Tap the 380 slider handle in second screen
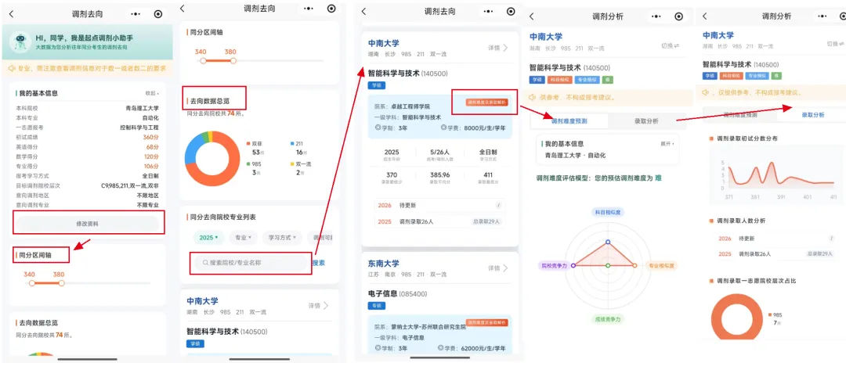This screenshot has height=370, width=846. [233, 61]
